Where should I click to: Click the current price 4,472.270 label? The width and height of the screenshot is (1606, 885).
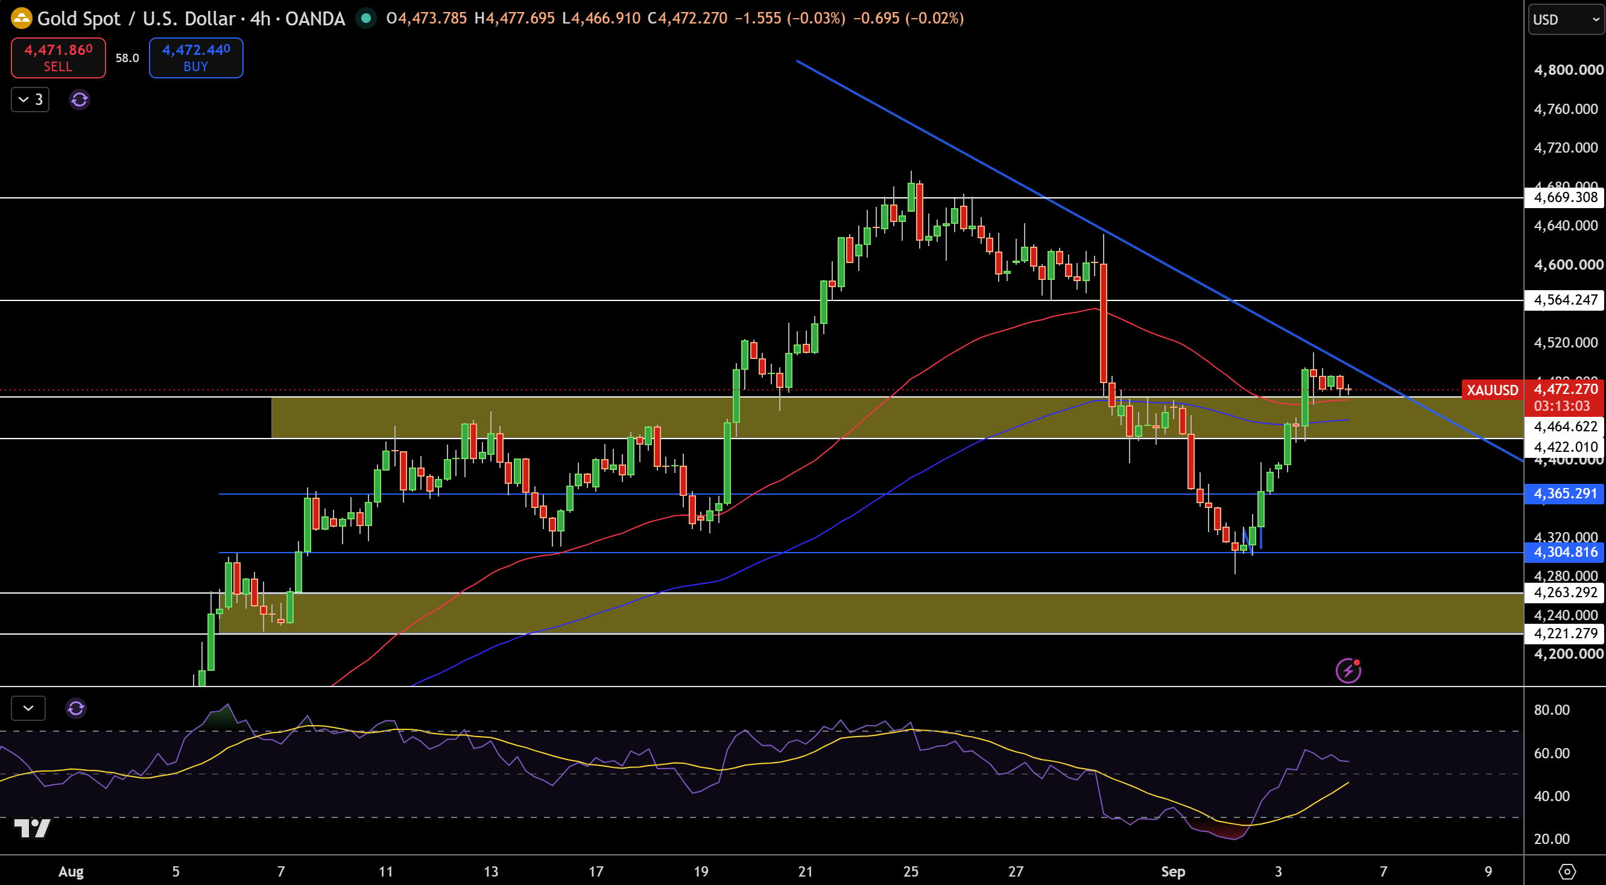(1565, 389)
